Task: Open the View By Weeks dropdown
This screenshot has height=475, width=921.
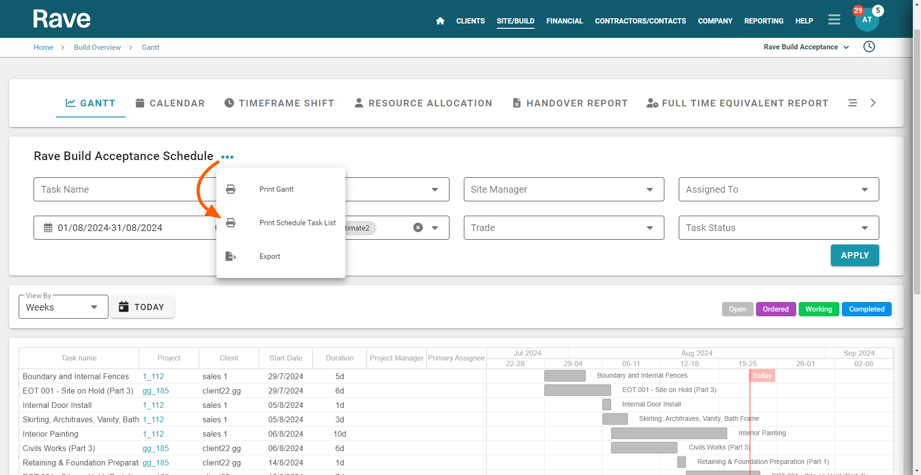Action: pyautogui.click(x=63, y=307)
